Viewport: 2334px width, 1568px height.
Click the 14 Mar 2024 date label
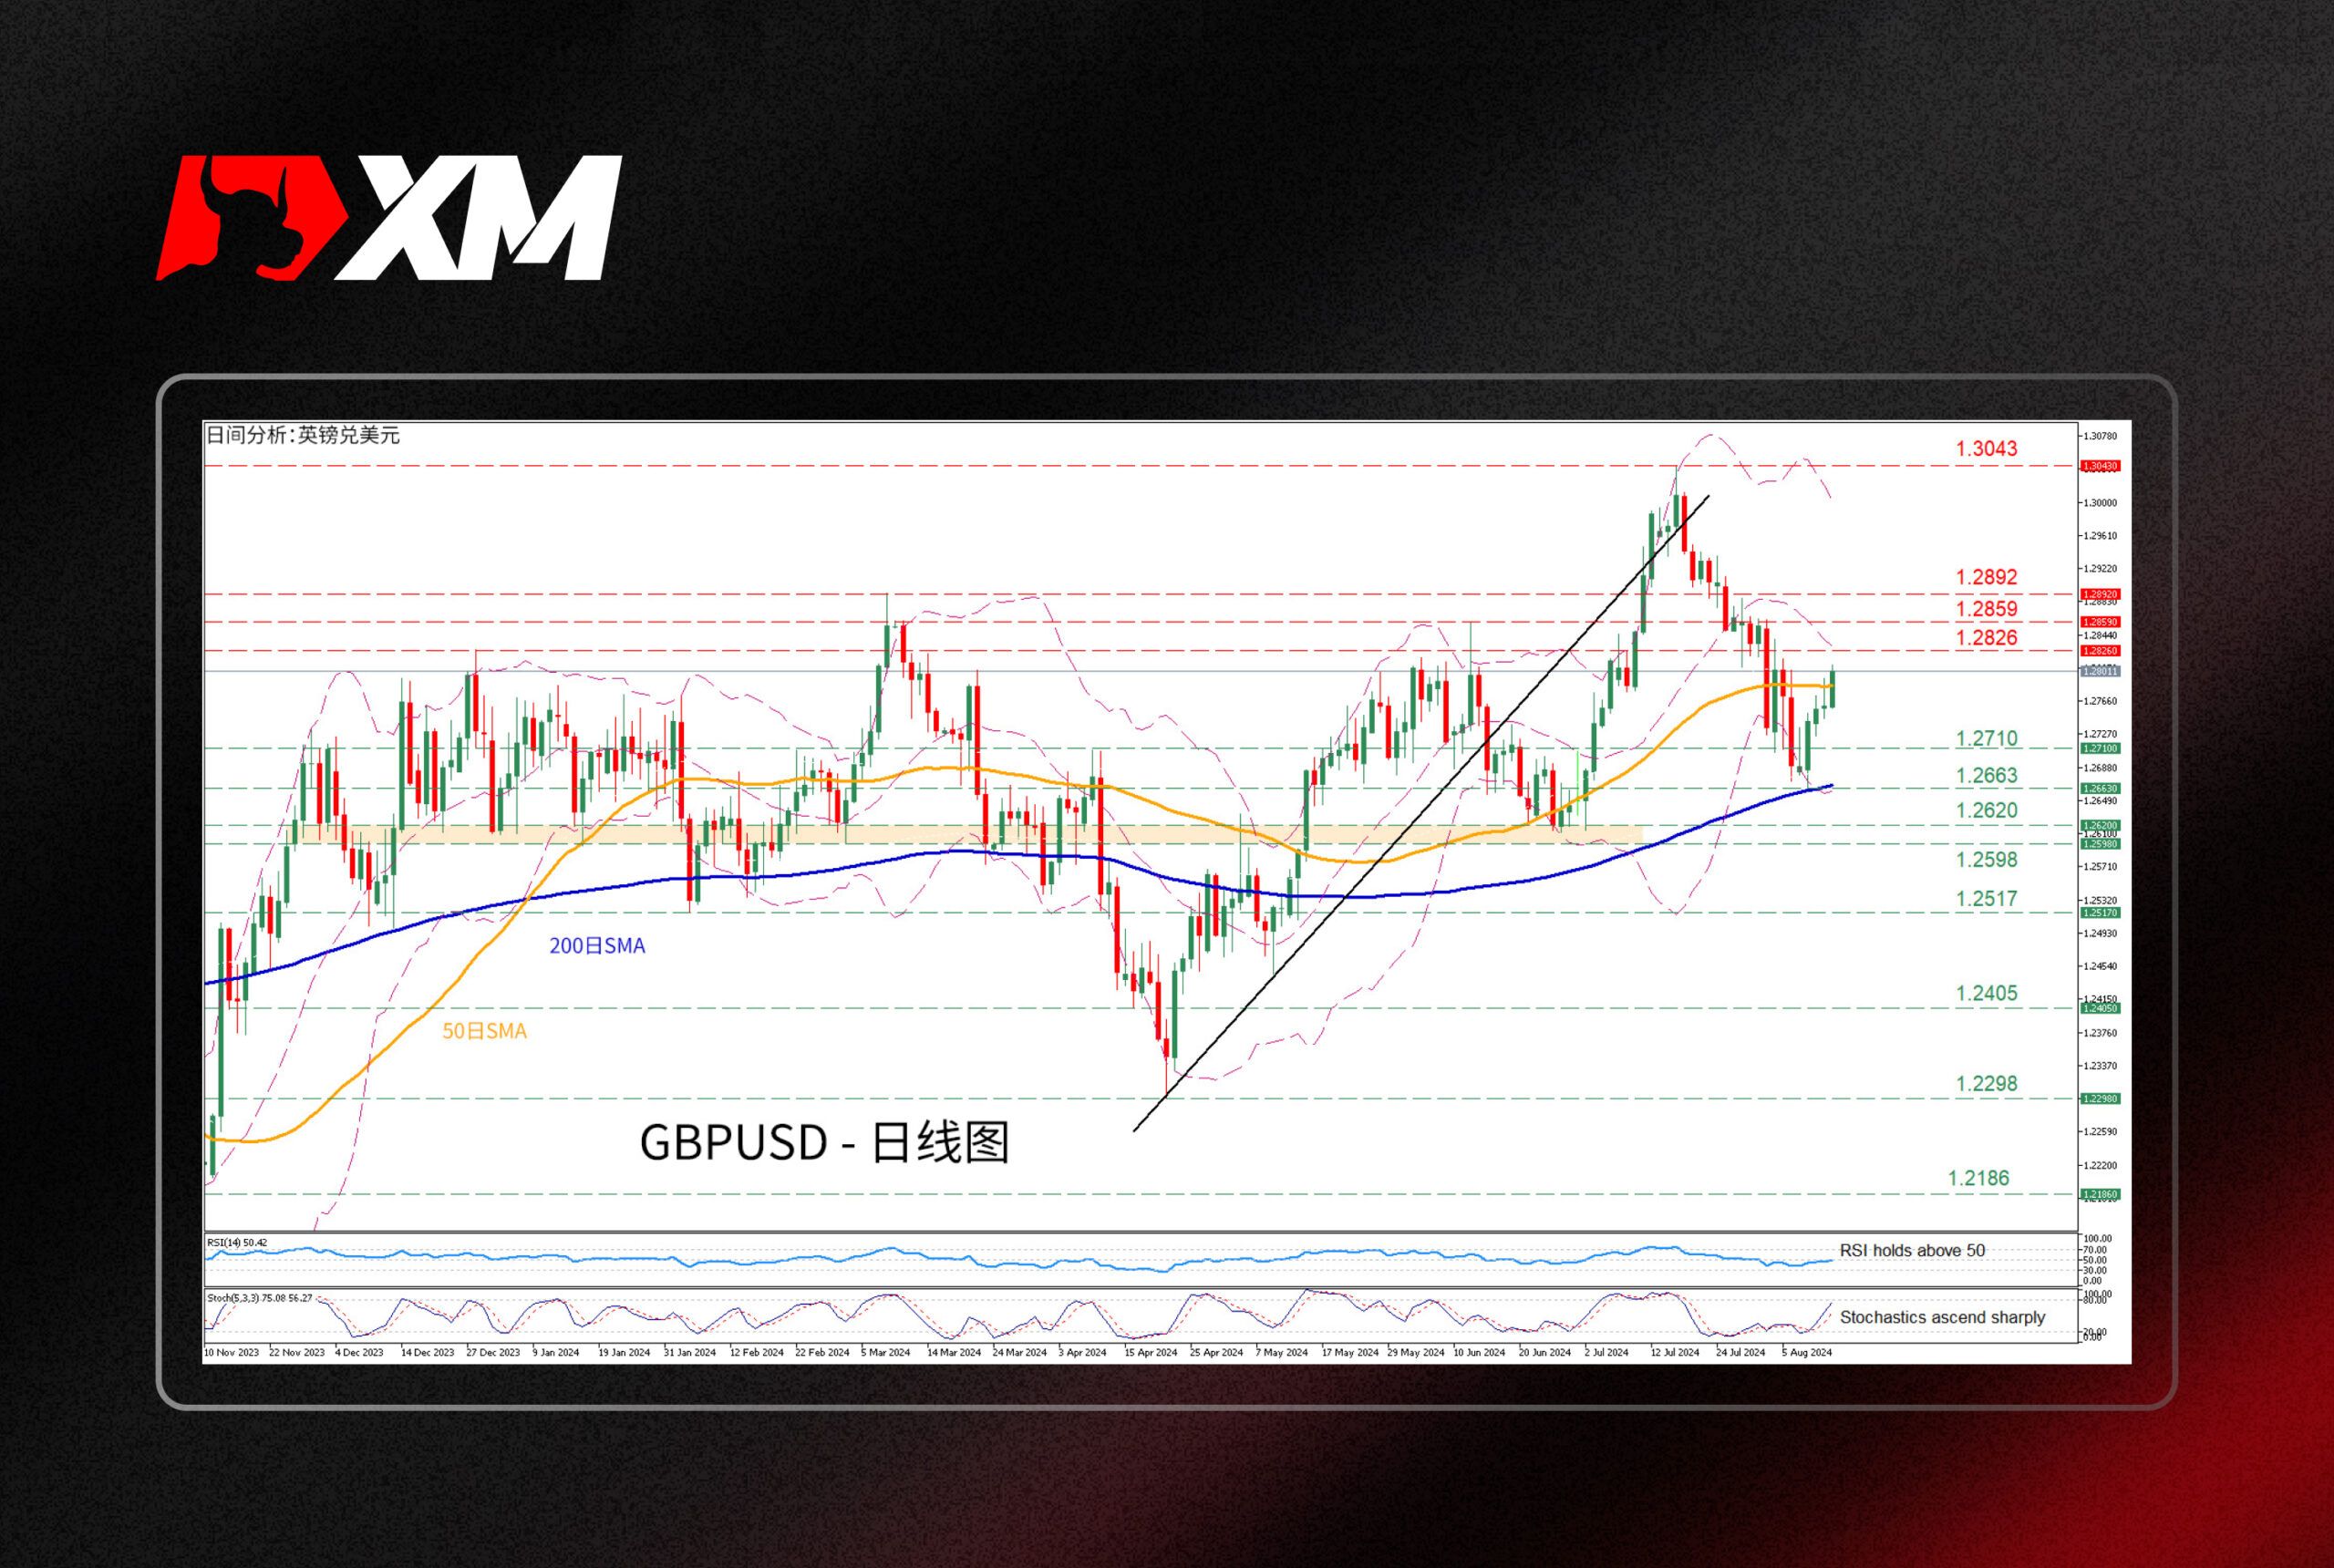point(953,1352)
